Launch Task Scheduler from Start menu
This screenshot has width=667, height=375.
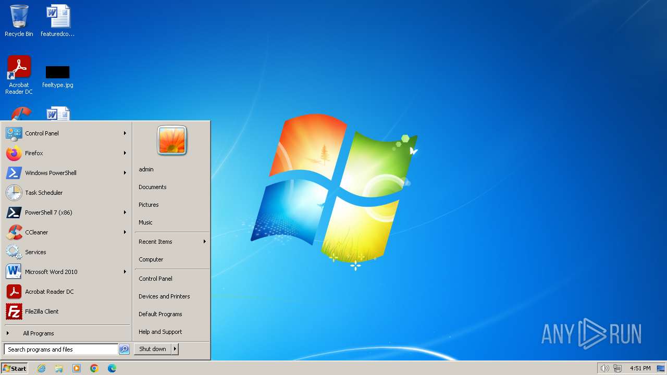click(x=66, y=193)
